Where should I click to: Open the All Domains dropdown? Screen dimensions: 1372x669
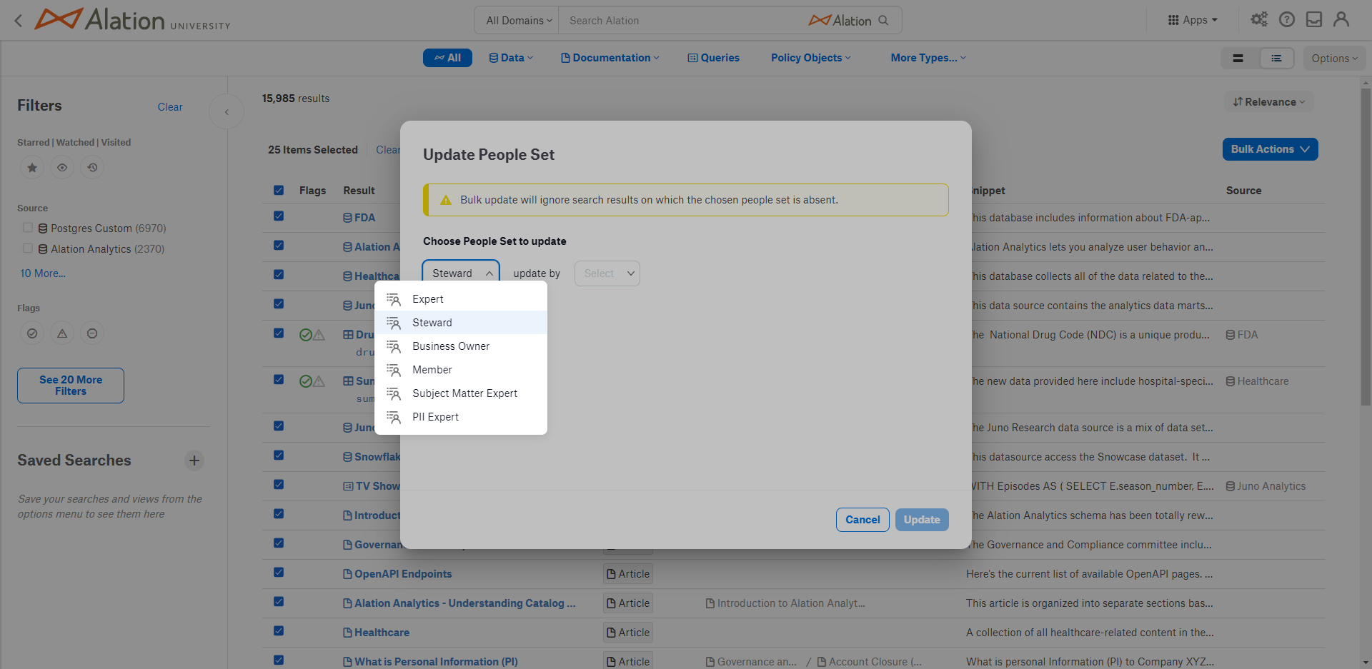[518, 21]
